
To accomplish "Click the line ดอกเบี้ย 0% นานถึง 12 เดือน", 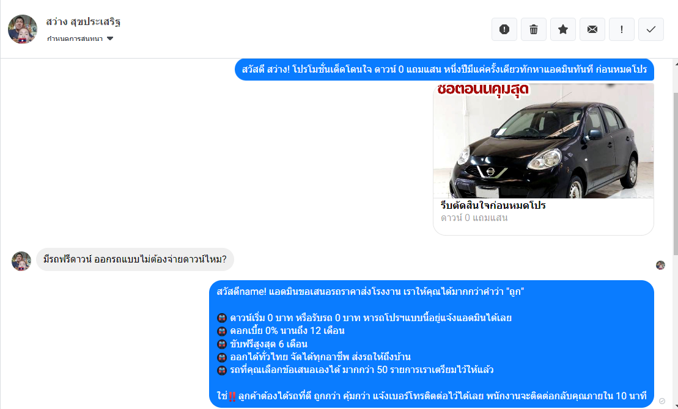I will (281, 331).
